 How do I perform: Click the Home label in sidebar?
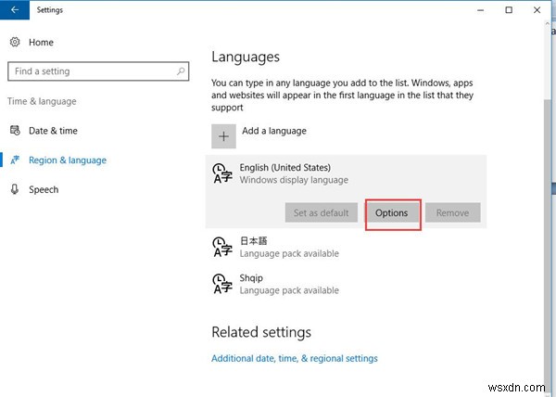(41, 43)
